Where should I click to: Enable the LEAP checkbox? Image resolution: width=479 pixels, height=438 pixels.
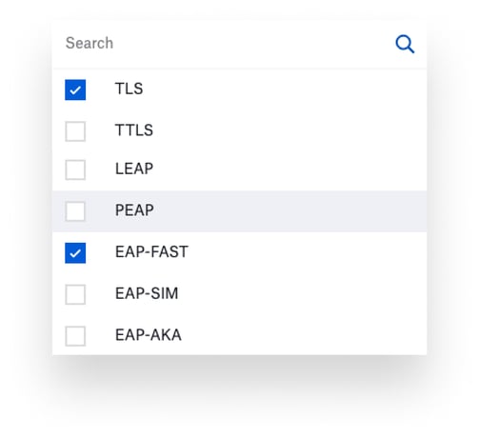coord(75,169)
